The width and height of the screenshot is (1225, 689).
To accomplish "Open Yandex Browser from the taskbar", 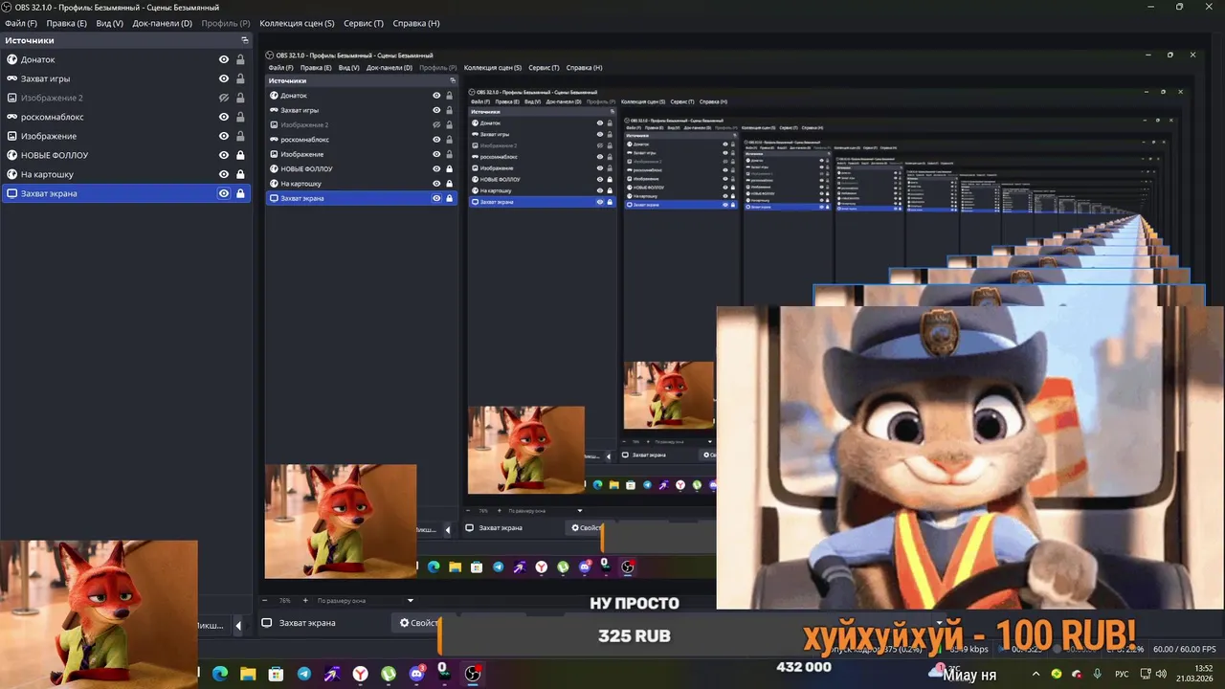I will pyautogui.click(x=360, y=674).
